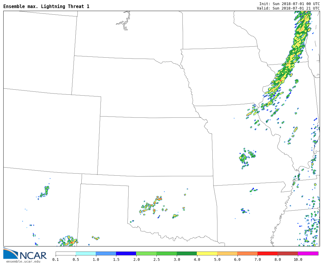Click the '7.0' colorbar label
The height and width of the screenshot is (265, 323).
(x=258, y=259)
